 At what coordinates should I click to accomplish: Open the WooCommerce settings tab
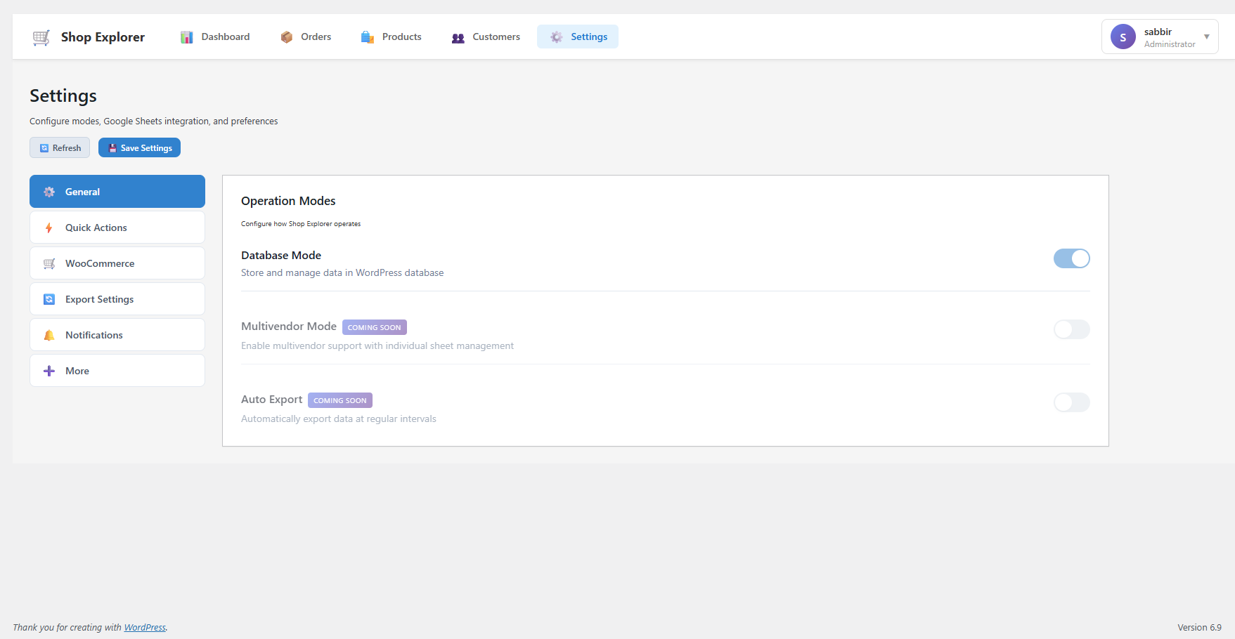[x=117, y=263]
